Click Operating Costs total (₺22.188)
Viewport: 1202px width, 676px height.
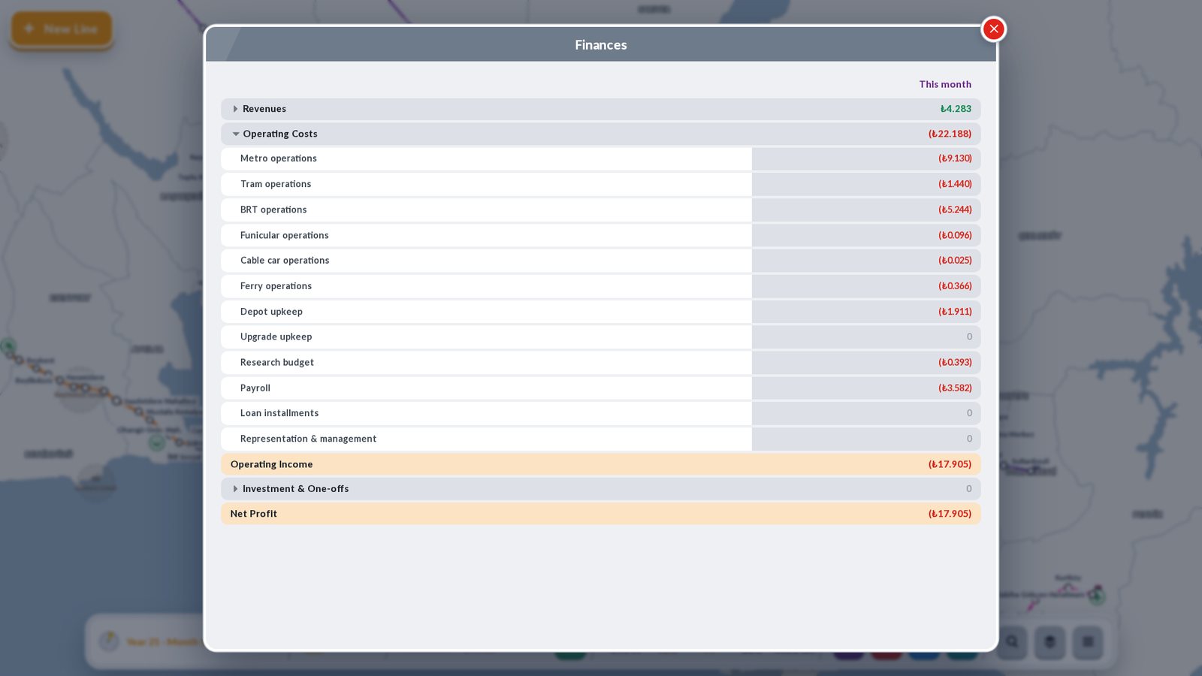click(950, 134)
